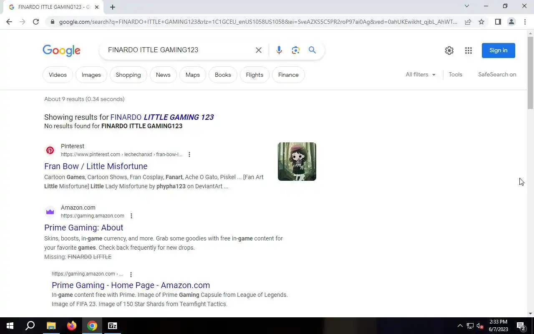Open tab search chevron in title bar
The width and height of the screenshot is (534, 334).
click(467, 6)
